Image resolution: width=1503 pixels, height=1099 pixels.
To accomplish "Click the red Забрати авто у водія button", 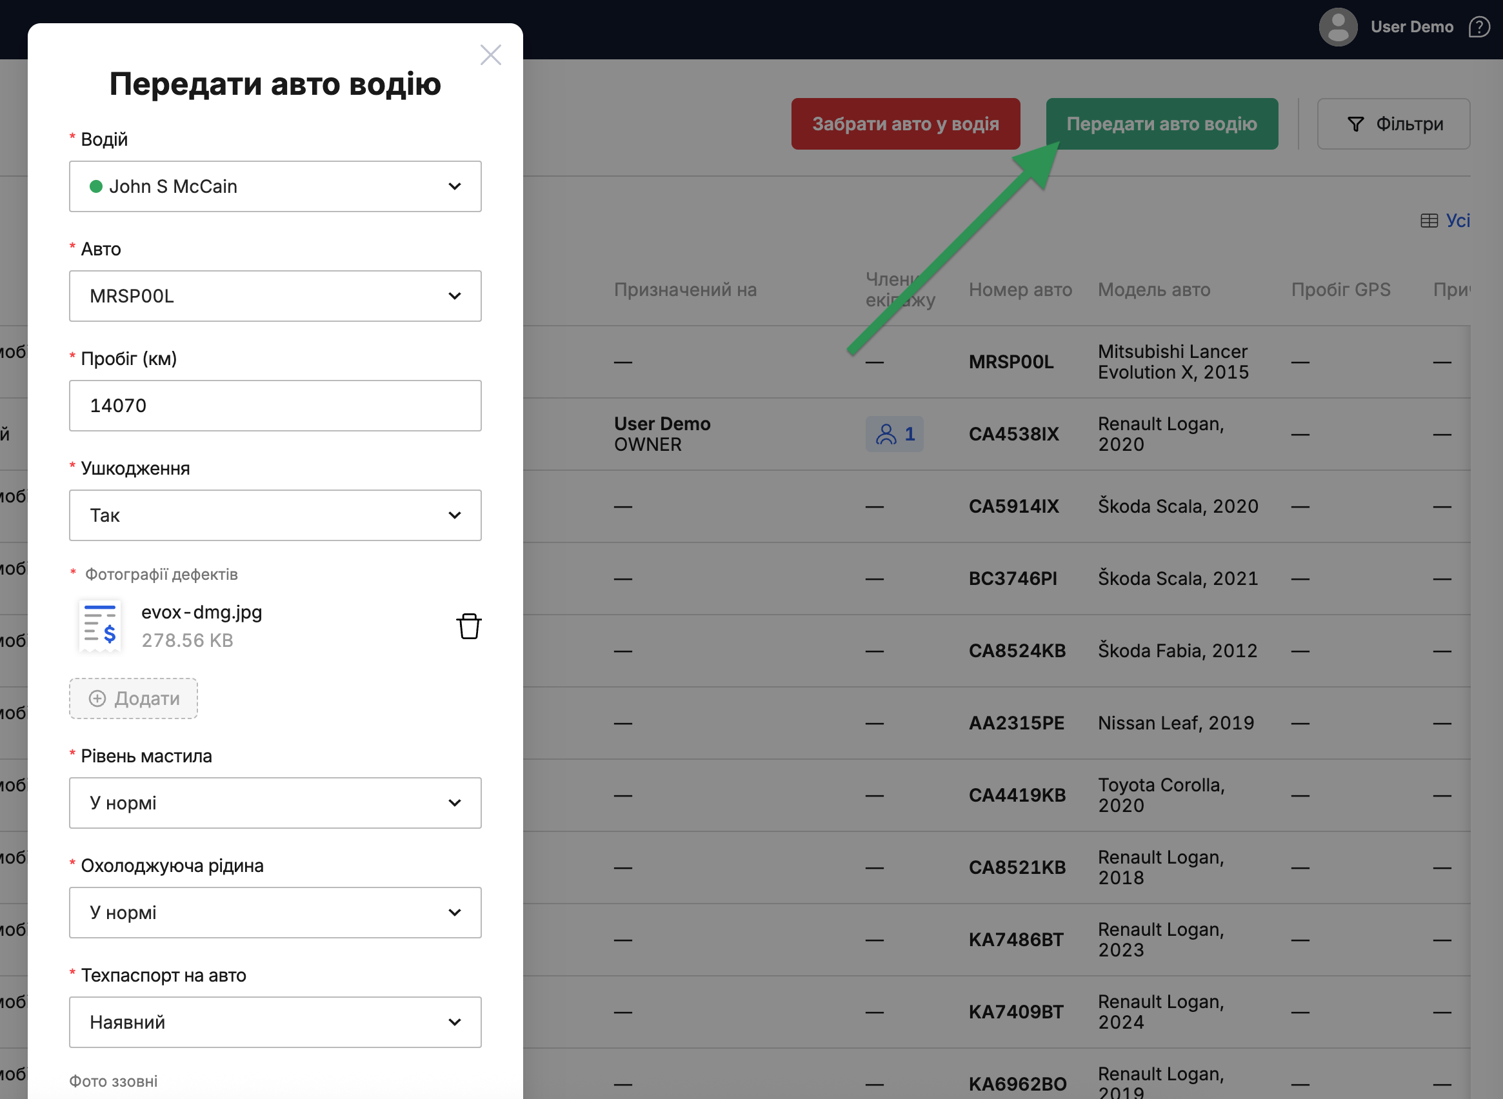I will click(x=905, y=124).
